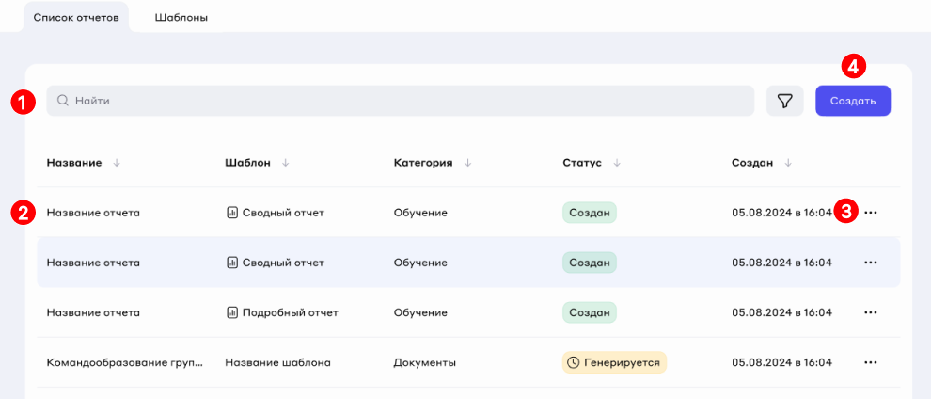Screen dimensions: 931x399
Task: Sort by Название column arrow
Action: pyautogui.click(x=117, y=163)
